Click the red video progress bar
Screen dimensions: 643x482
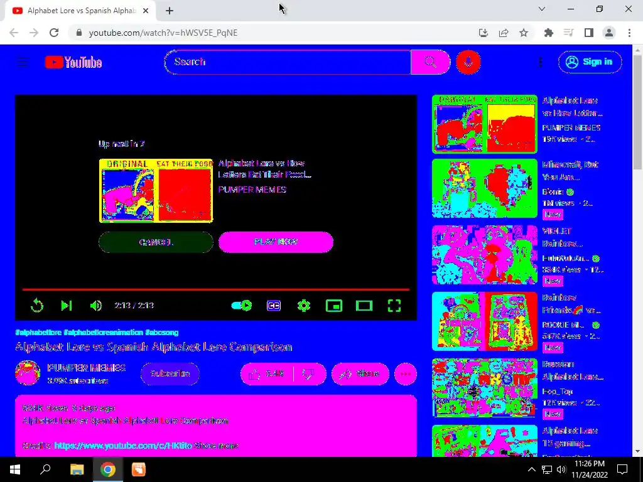pyautogui.click(x=216, y=289)
